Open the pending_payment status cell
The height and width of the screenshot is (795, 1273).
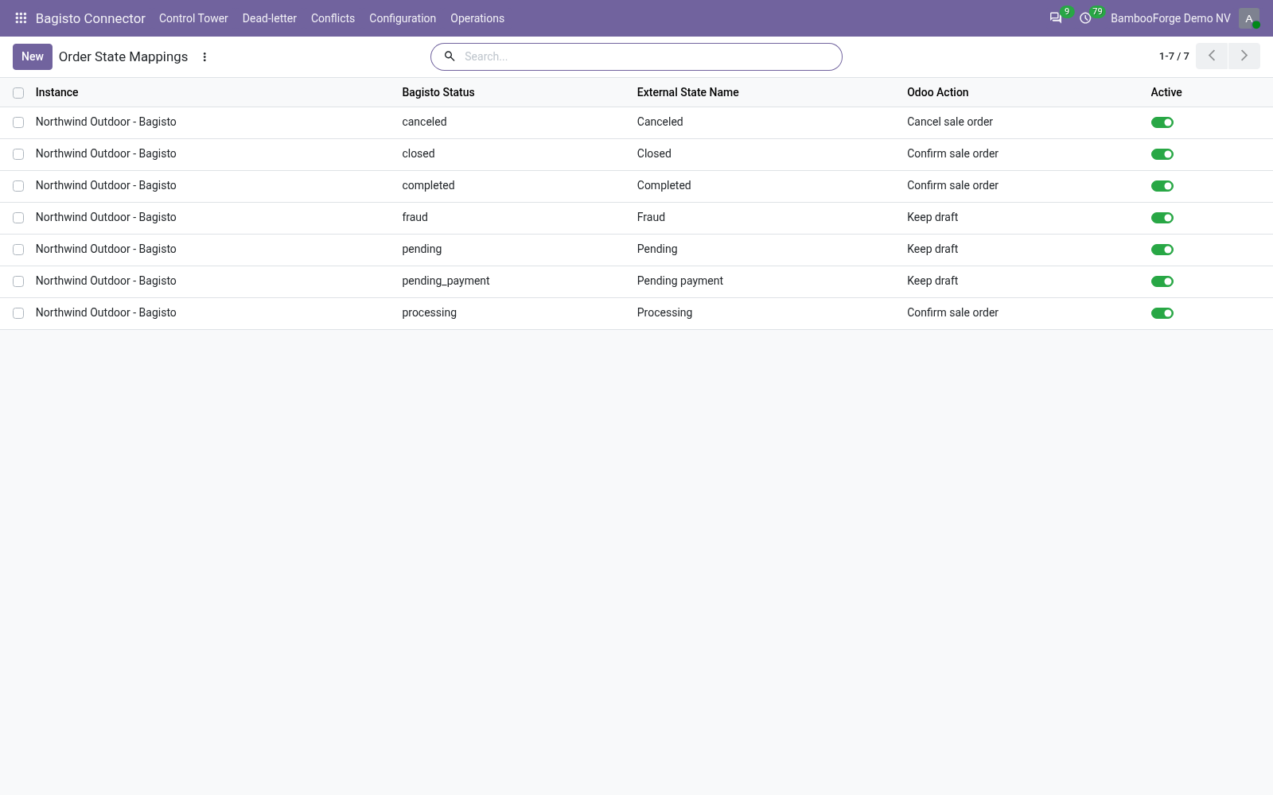click(x=446, y=281)
